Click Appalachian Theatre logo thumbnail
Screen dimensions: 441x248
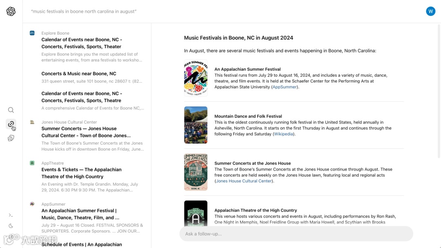click(196, 213)
